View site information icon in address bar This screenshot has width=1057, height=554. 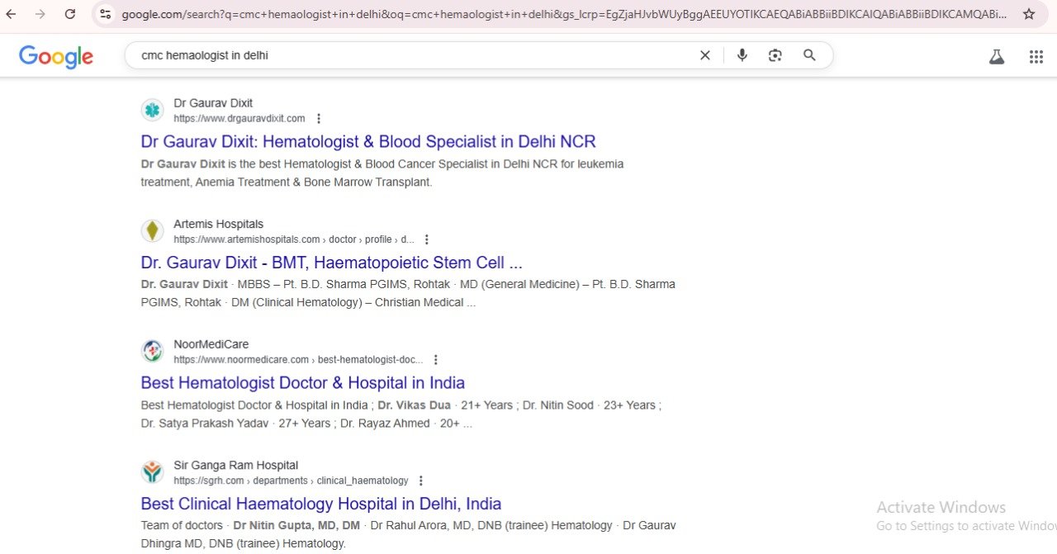[105, 14]
